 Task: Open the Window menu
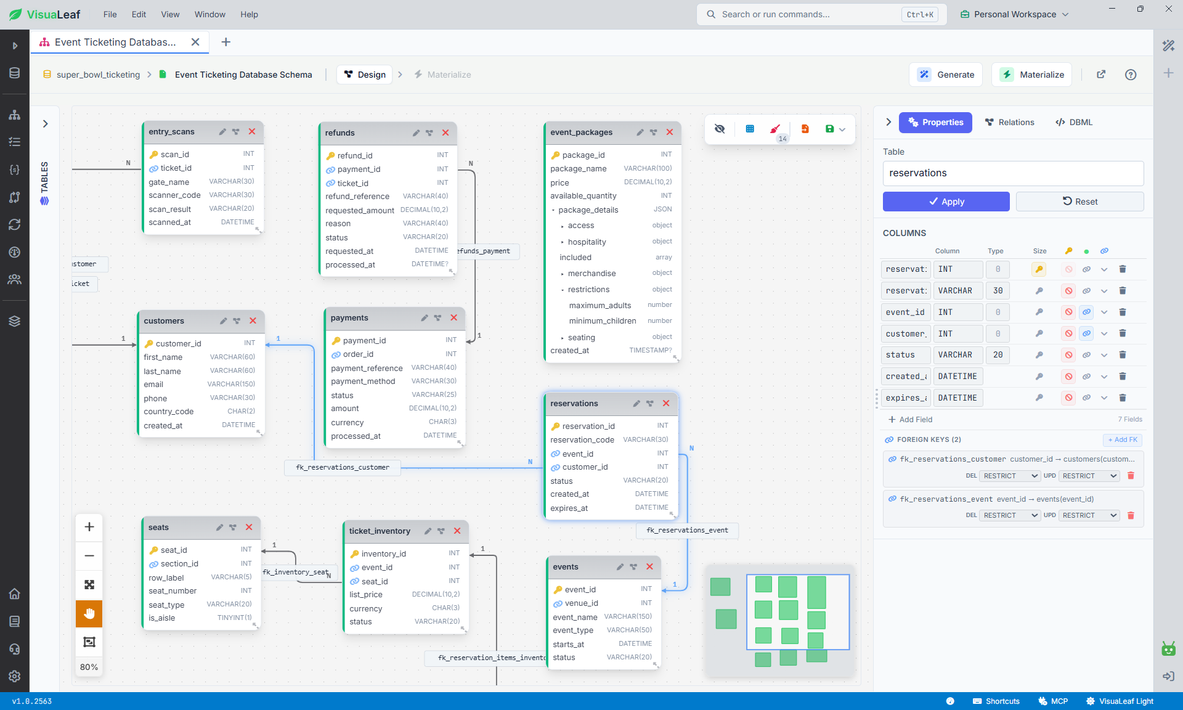point(210,14)
